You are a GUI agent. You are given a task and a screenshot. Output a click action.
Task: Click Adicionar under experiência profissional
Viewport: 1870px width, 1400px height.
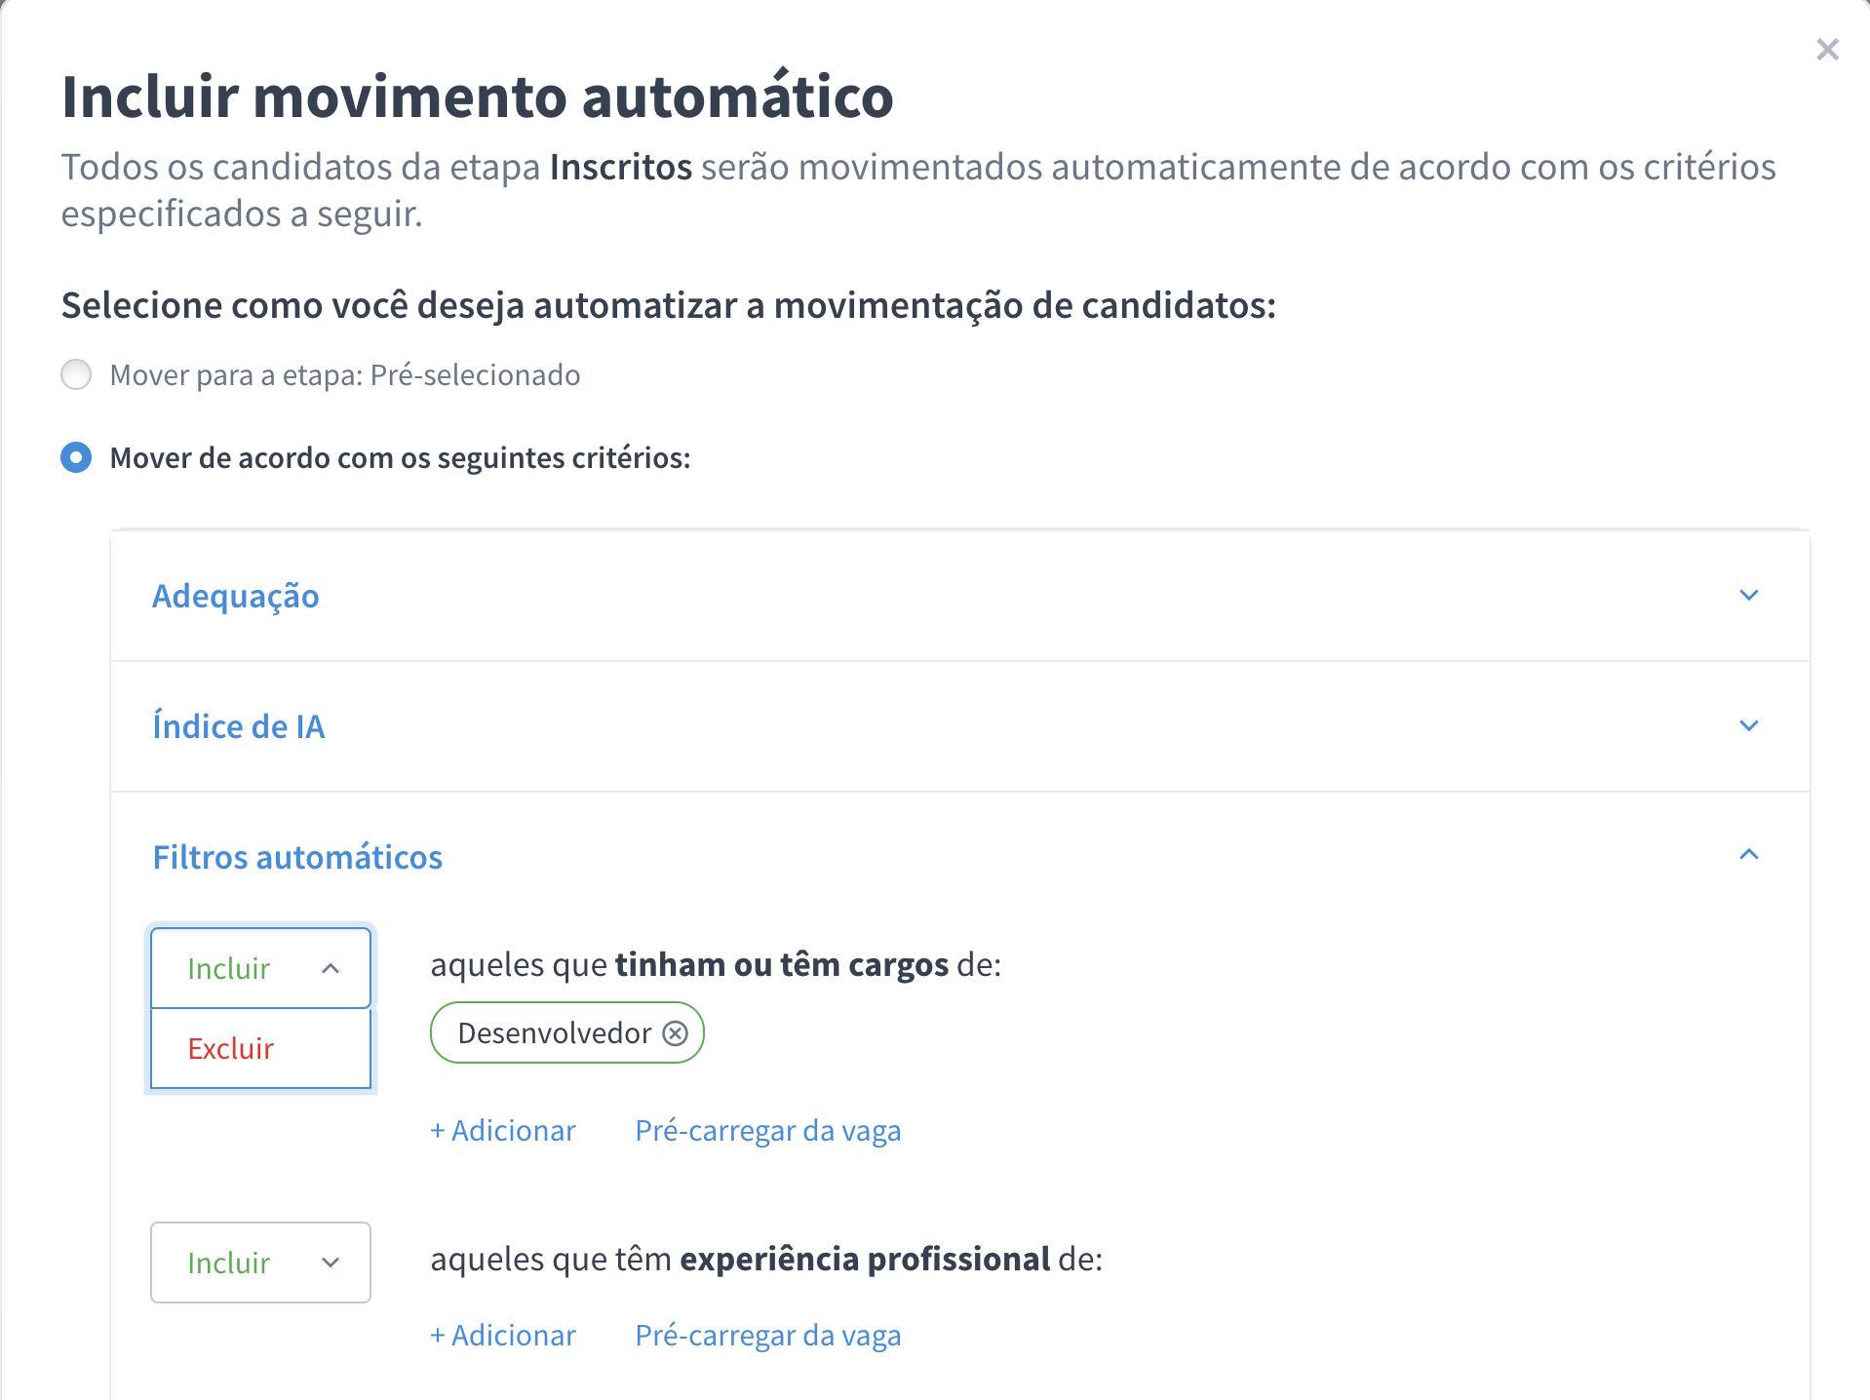tap(502, 1335)
